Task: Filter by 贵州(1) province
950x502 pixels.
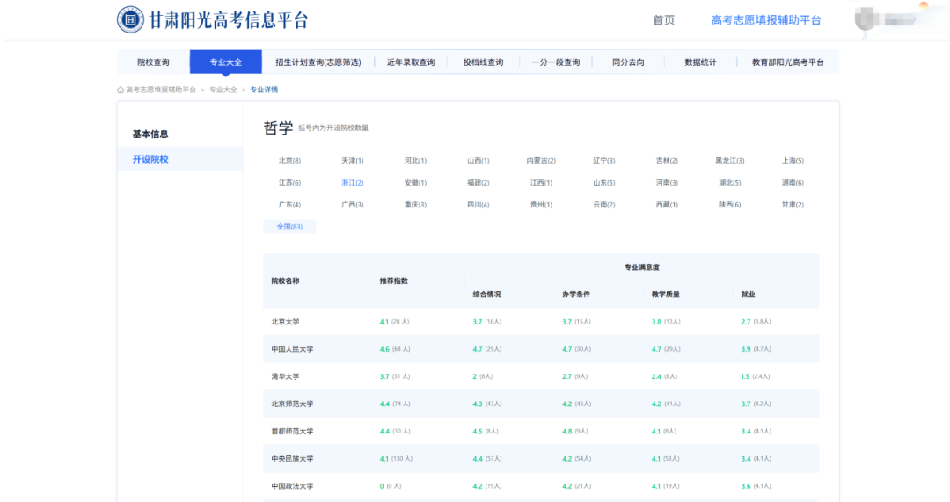Action: coord(541,205)
